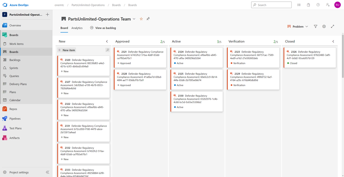344x177 pixels.
Task: Open work item card 2330 in Active
Action: click(x=196, y=101)
